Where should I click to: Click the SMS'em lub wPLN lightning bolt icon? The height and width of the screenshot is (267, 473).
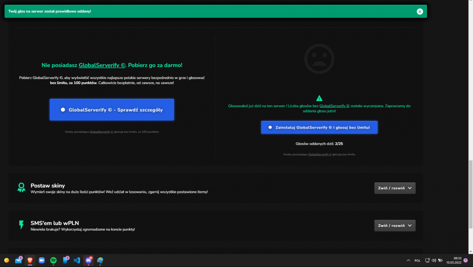click(21, 225)
